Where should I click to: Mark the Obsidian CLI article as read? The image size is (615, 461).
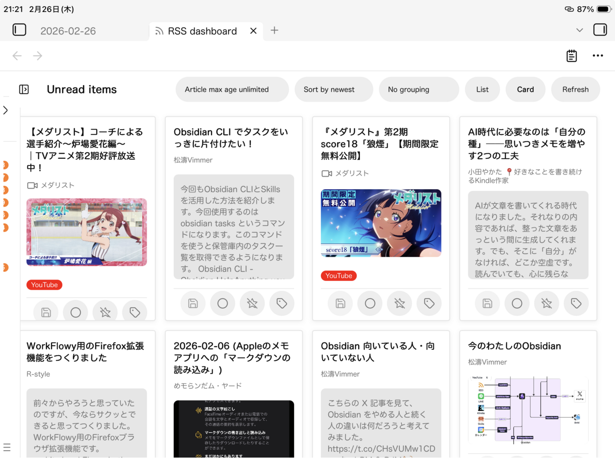[223, 304]
